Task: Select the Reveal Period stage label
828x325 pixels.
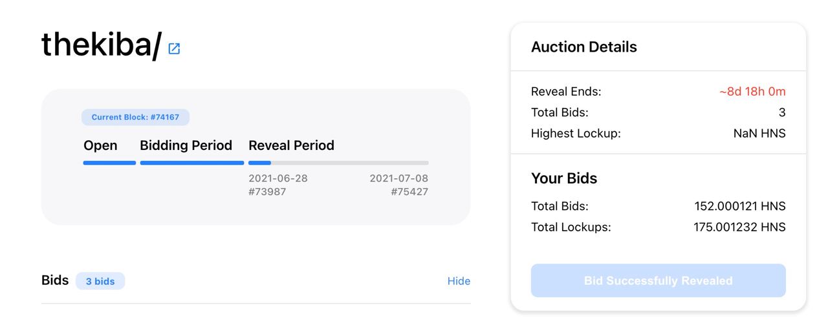Action: 291,145
